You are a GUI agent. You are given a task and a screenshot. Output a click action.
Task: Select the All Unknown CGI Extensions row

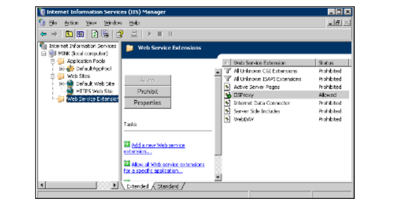coord(286,71)
